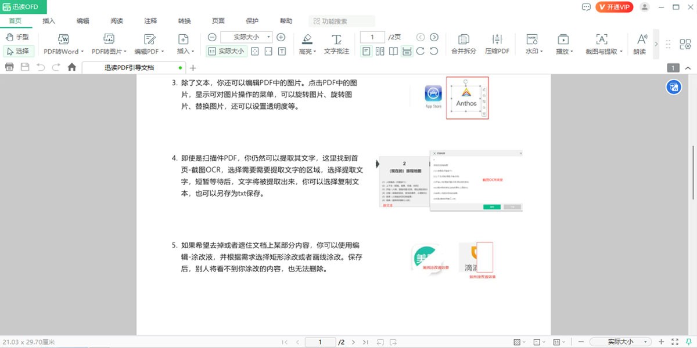Click the 功能搜索 search field
Viewport: 697px width, 348px height.
click(342, 21)
